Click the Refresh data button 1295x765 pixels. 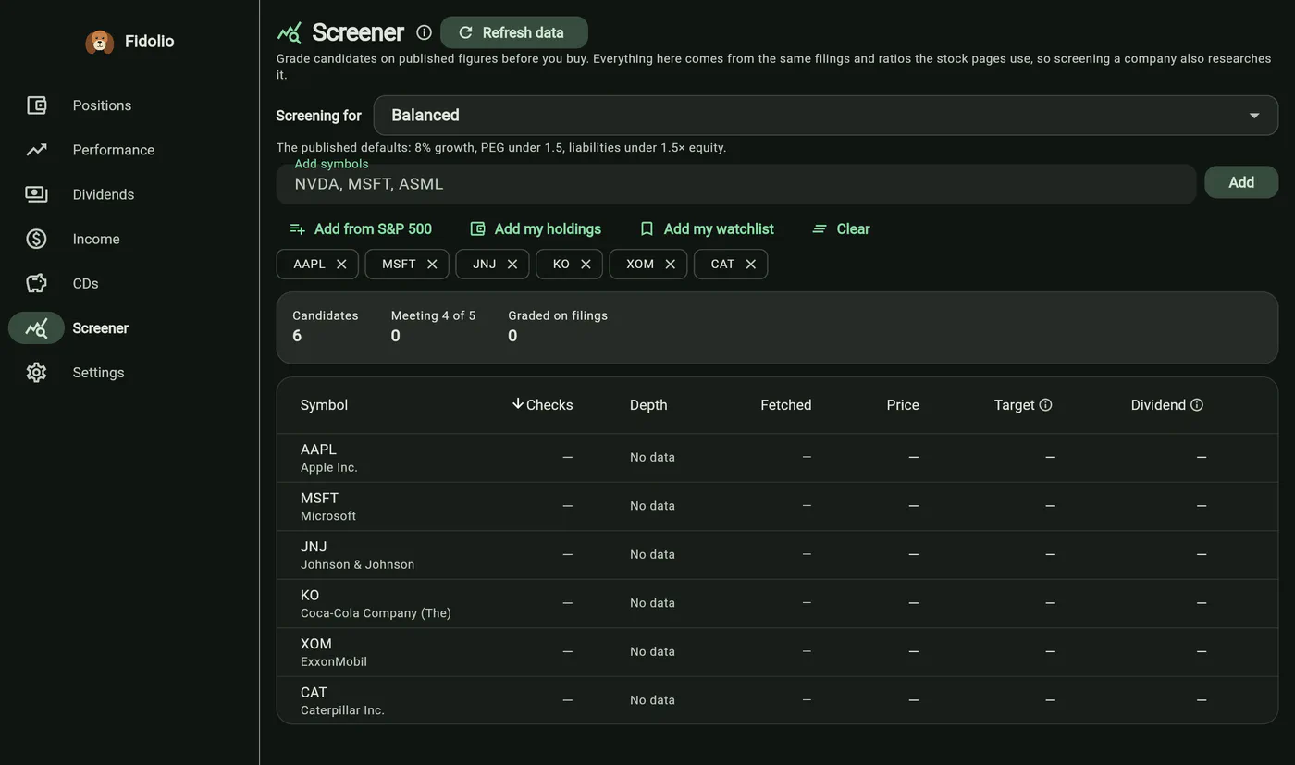513,32
